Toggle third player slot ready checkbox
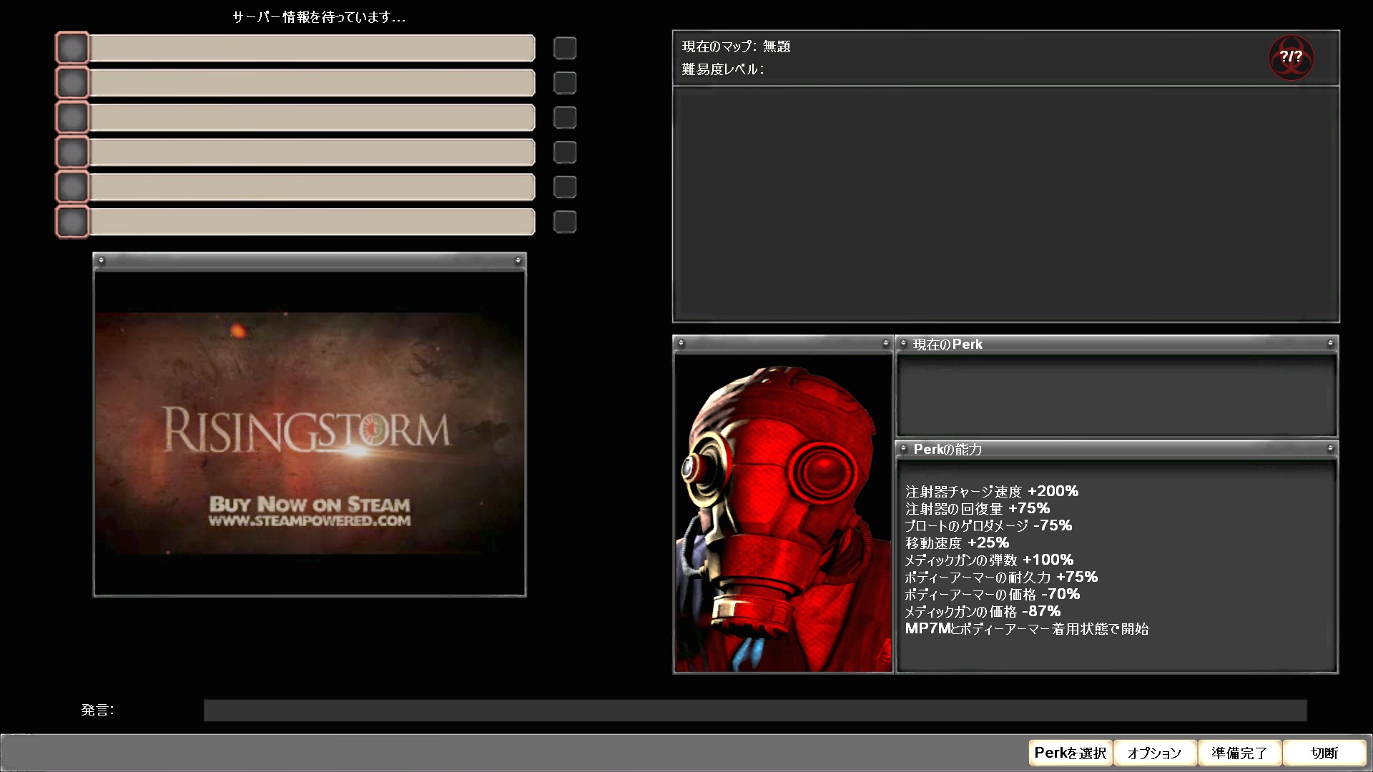Viewport: 1373px width, 772px height. click(565, 117)
